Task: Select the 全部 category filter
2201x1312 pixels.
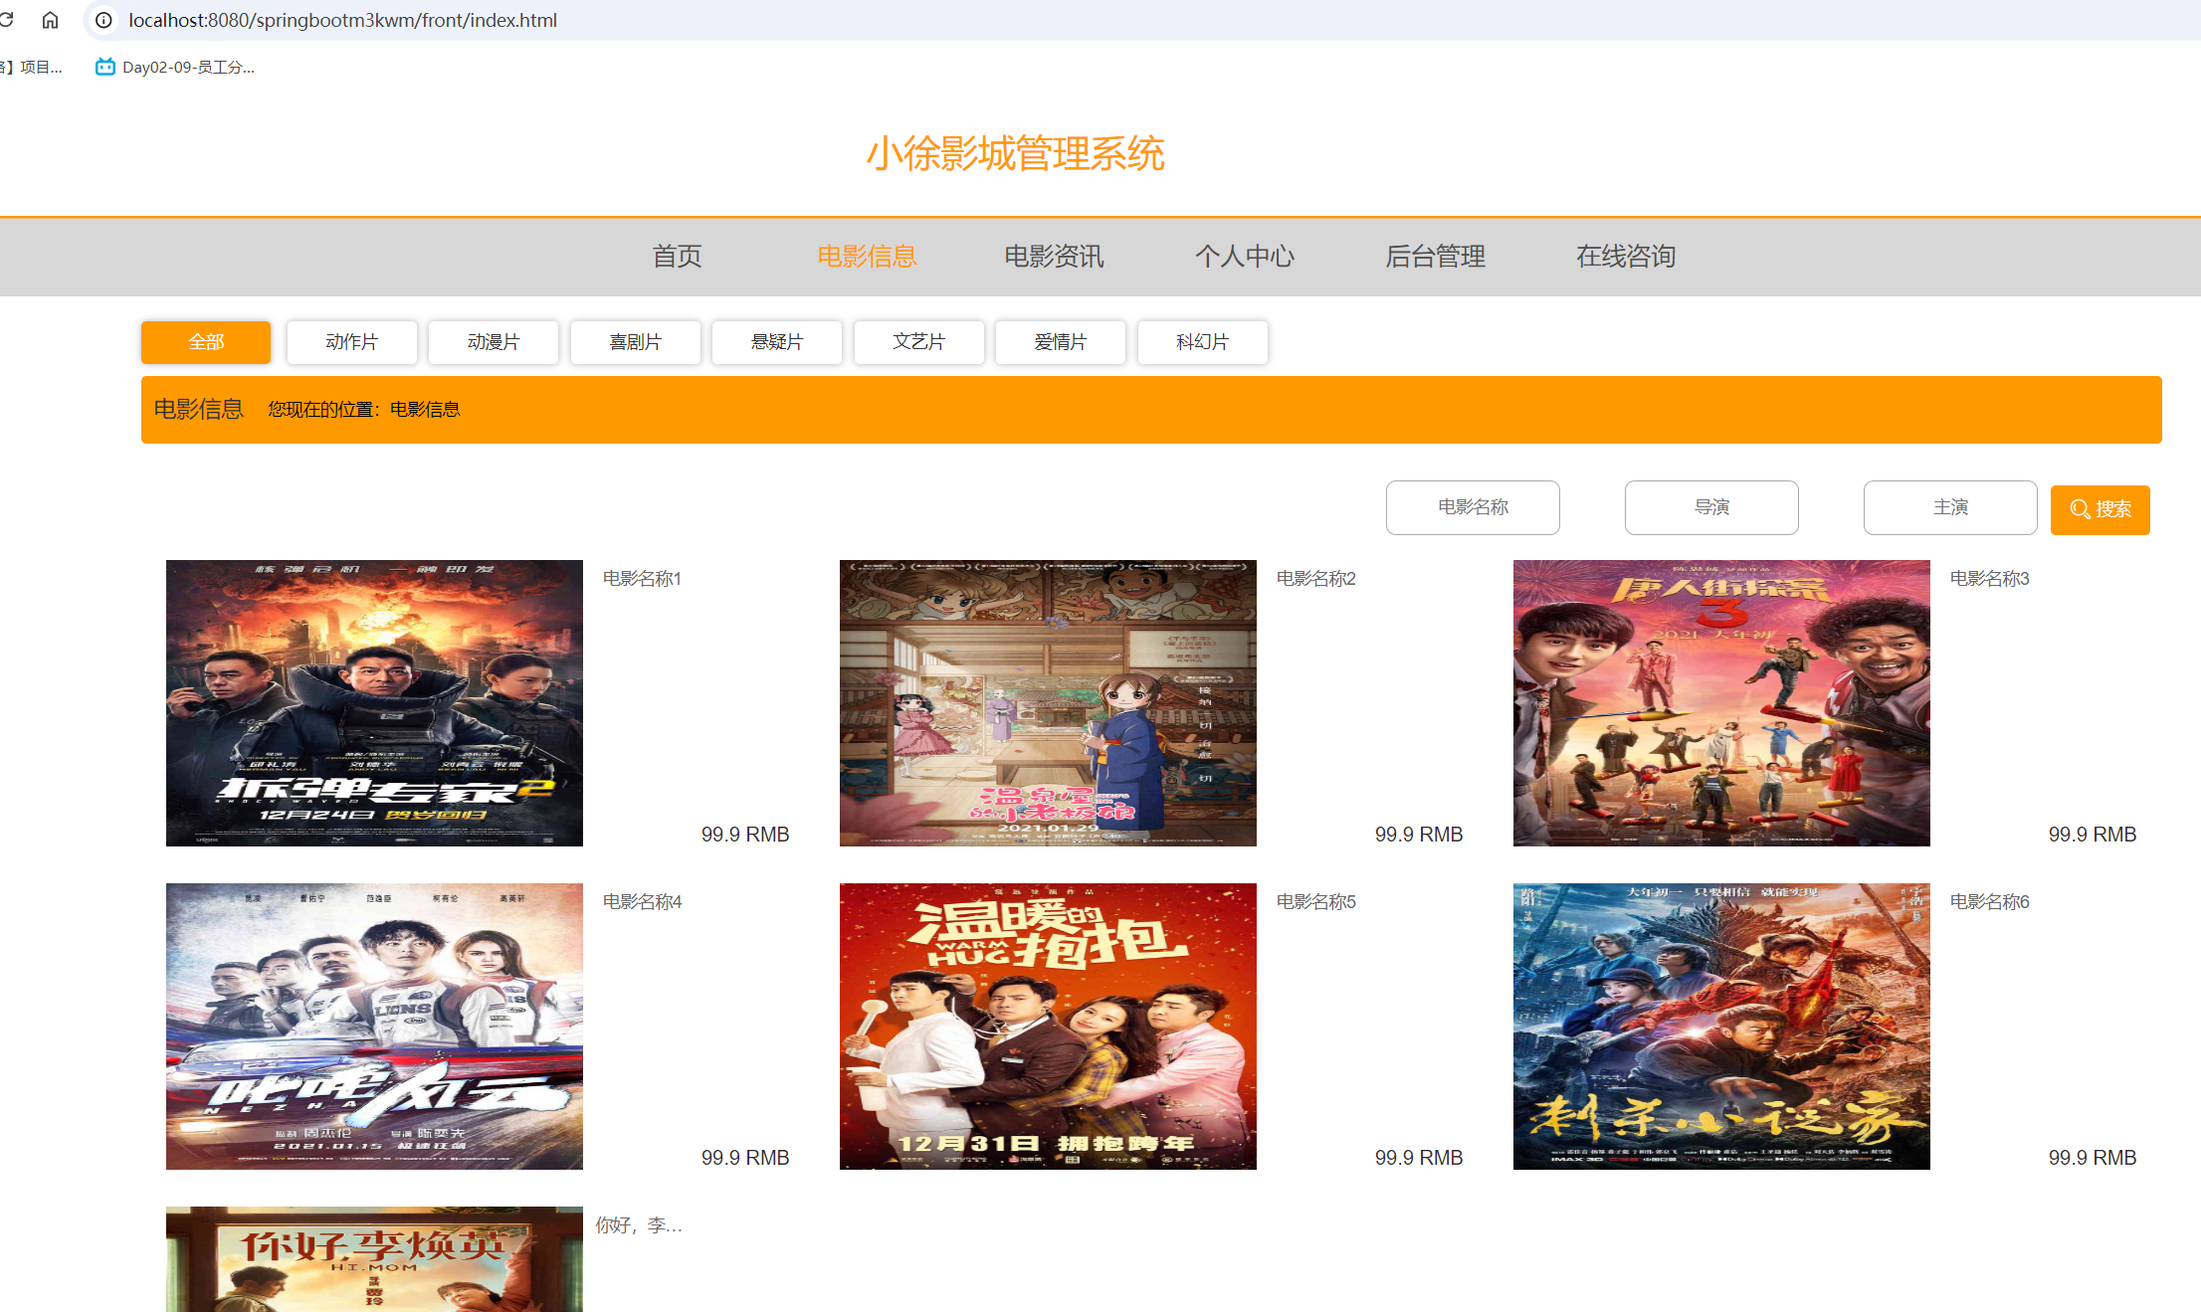Action: coord(206,342)
